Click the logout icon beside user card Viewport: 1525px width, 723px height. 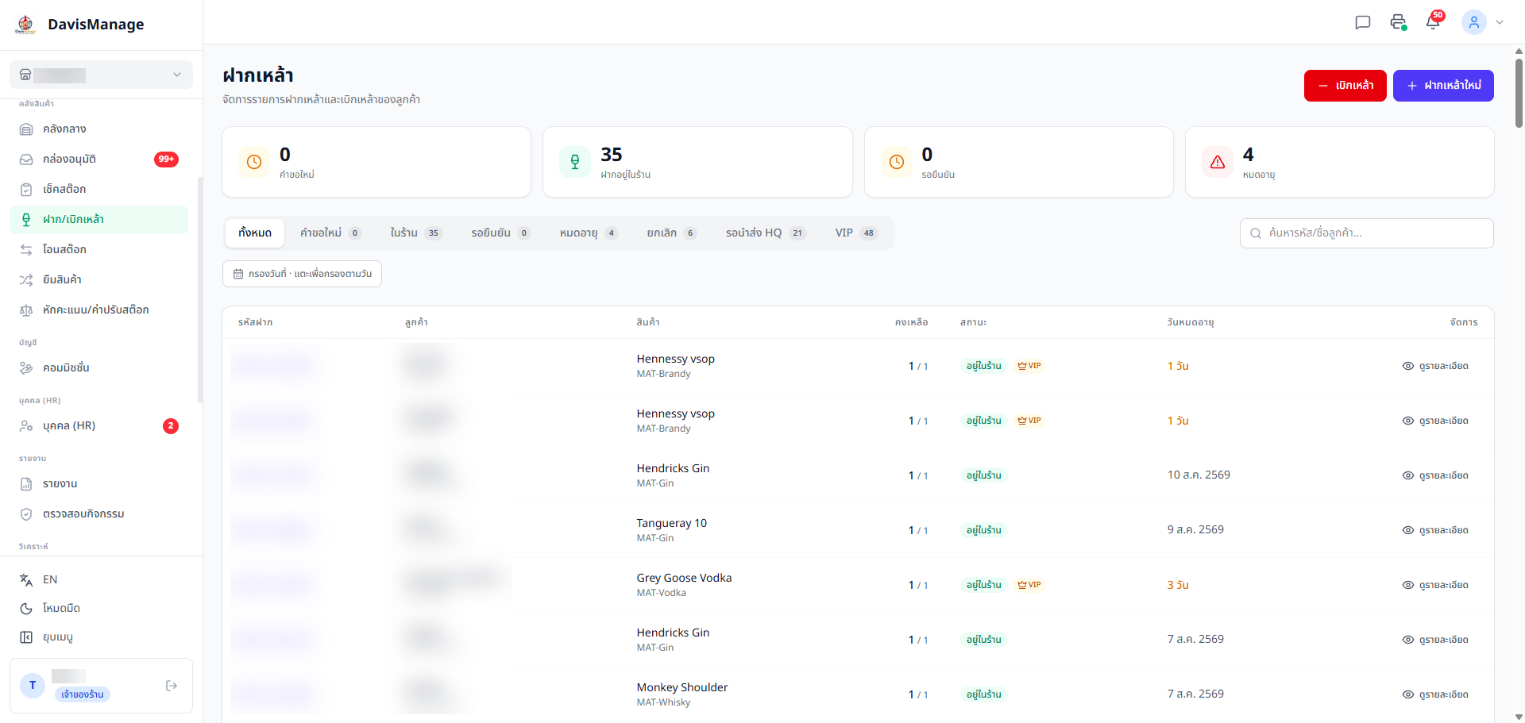[x=172, y=686]
